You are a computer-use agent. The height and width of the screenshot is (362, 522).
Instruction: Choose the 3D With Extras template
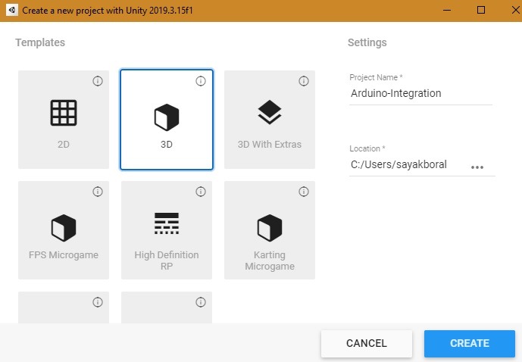click(270, 120)
